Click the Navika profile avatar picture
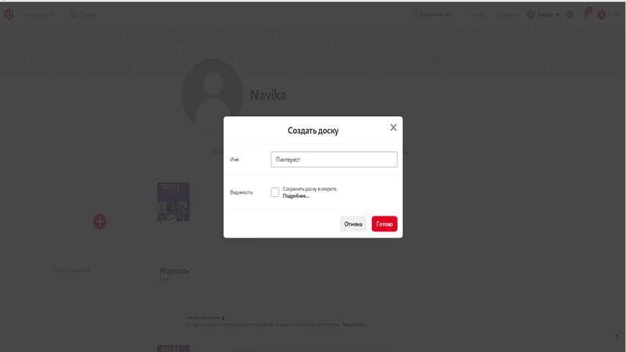The height and width of the screenshot is (352, 626). pyautogui.click(x=212, y=94)
